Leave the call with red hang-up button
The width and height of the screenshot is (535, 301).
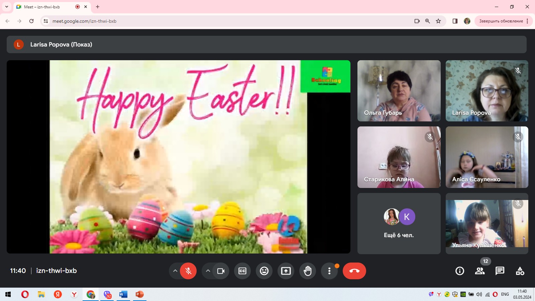click(354, 271)
